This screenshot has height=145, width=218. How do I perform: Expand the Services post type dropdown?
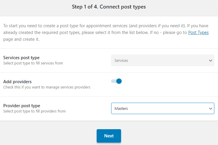click(x=163, y=60)
